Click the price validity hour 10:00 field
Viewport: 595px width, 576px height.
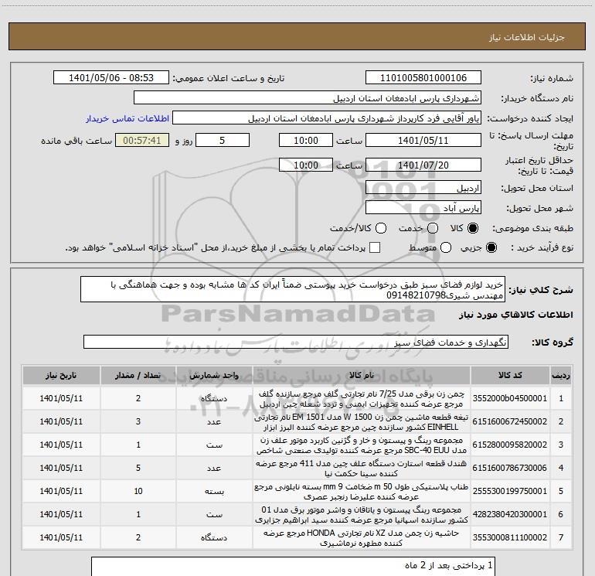click(x=306, y=165)
